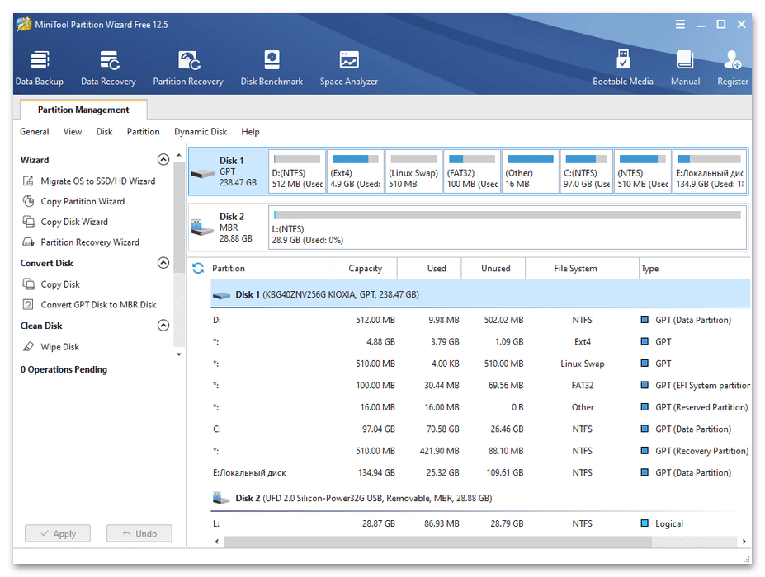
Task: Open the Manual icon
Action: tap(685, 68)
